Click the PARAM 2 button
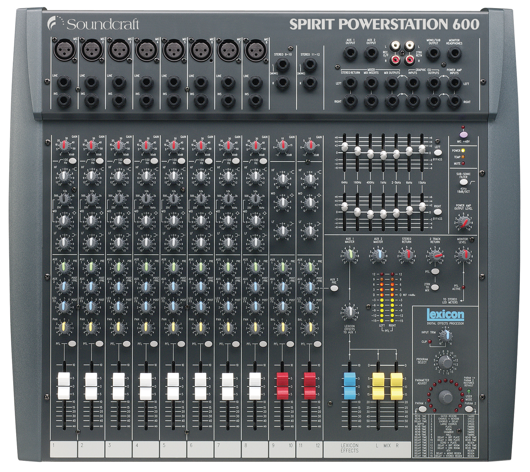Screen dimensions: 530x472 pyautogui.click(x=469, y=409)
